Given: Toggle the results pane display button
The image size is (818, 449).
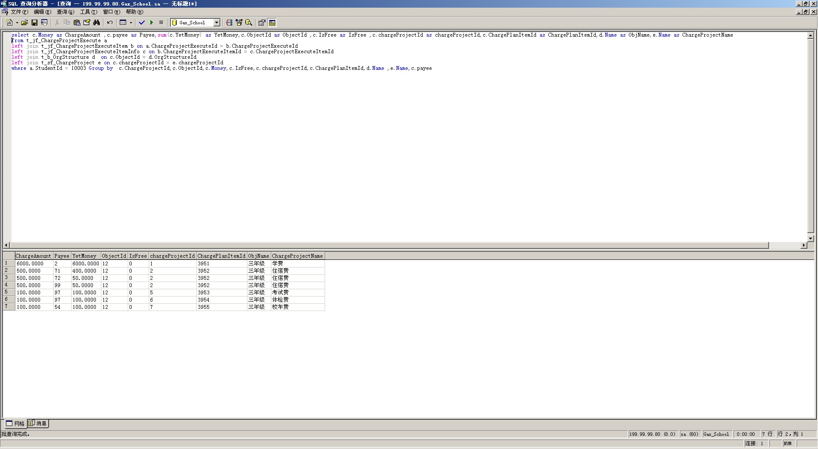Looking at the screenshot, I should (x=272, y=23).
